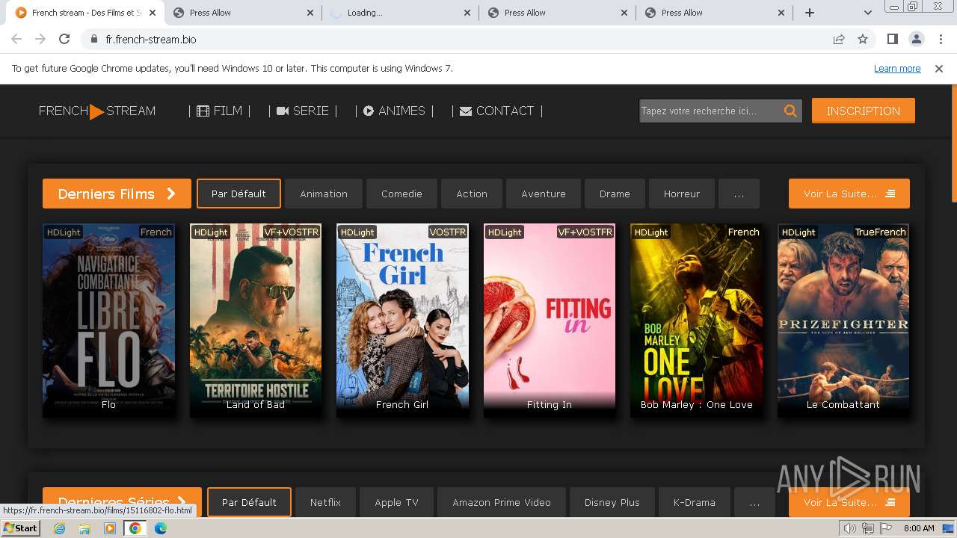Viewport: 957px width, 538px height.
Task: Filter series by Netflix
Action: tap(325, 502)
